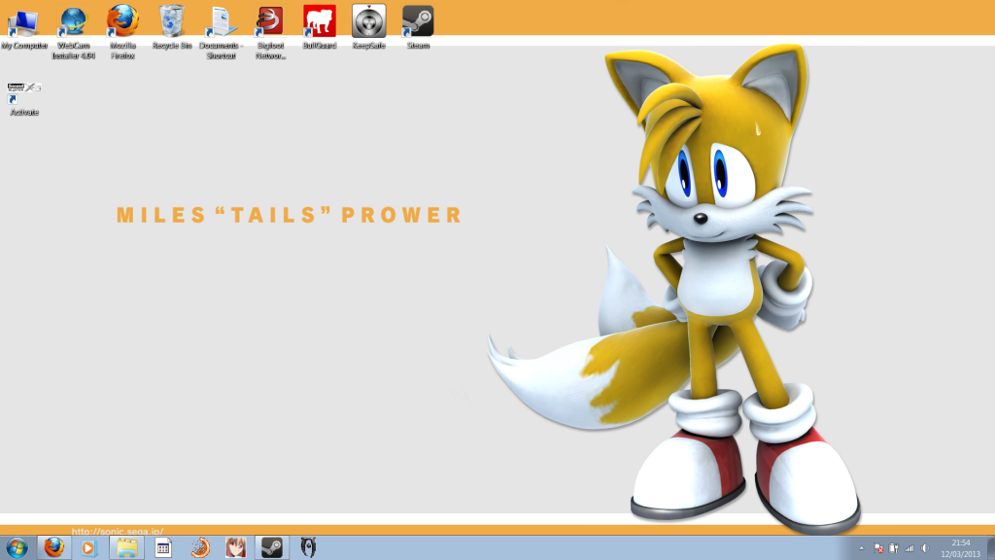This screenshot has height=560, width=995.
Task: Open Action Center flag in system tray
Action: tap(878, 548)
